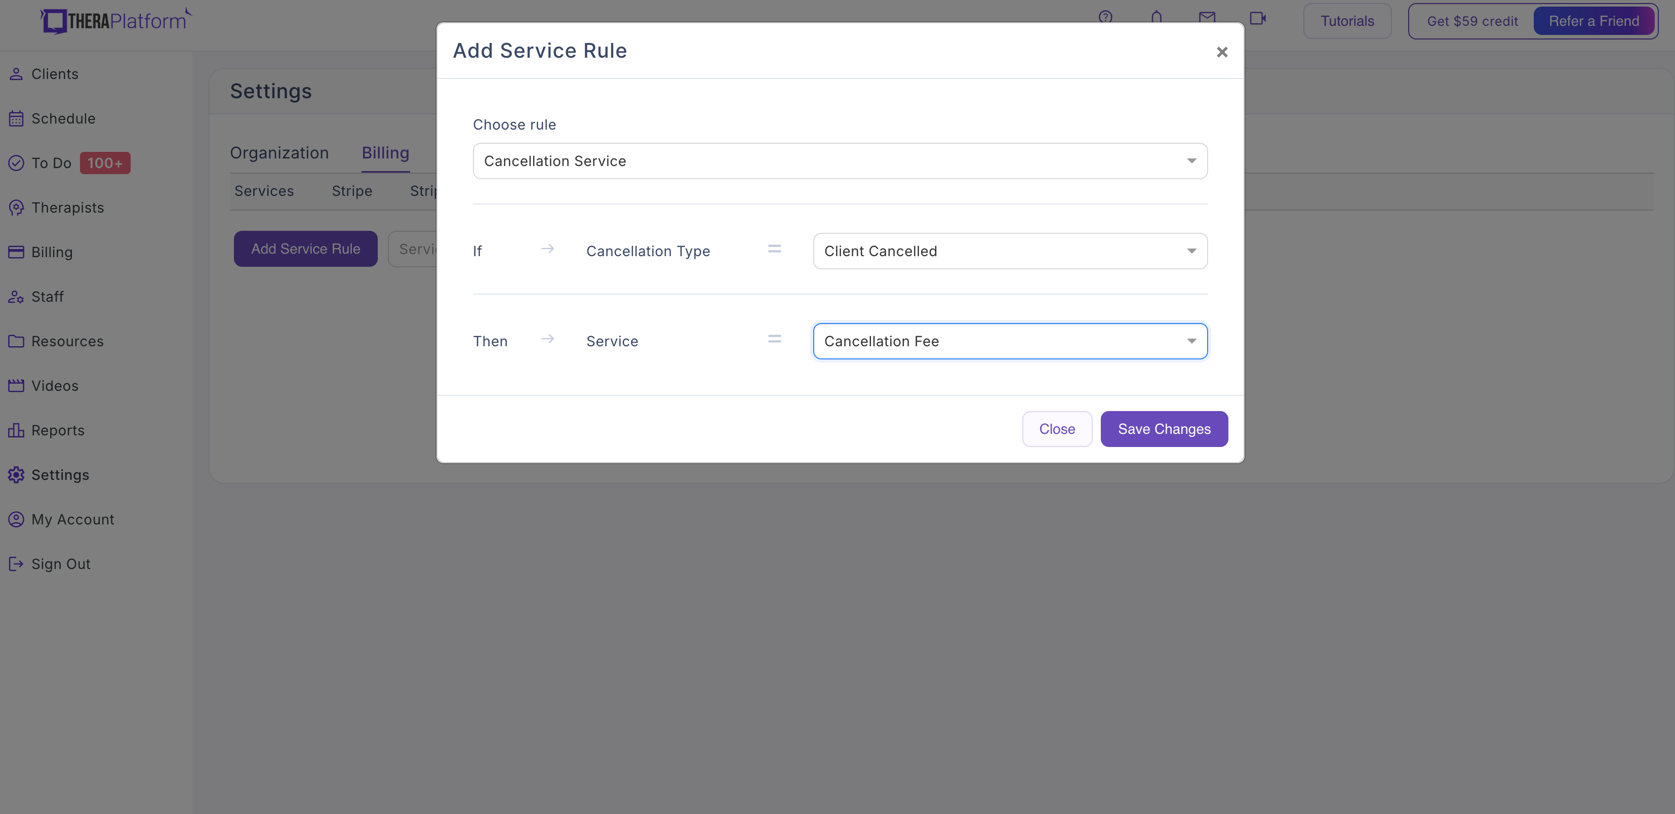Click the My Account avatar icon
Image resolution: width=1675 pixels, height=814 pixels.
(16, 519)
